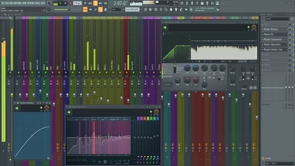This screenshot has width=295, height=166.
Task: Click the save project floppy icon
Action: pyautogui.click(x=202, y=3)
